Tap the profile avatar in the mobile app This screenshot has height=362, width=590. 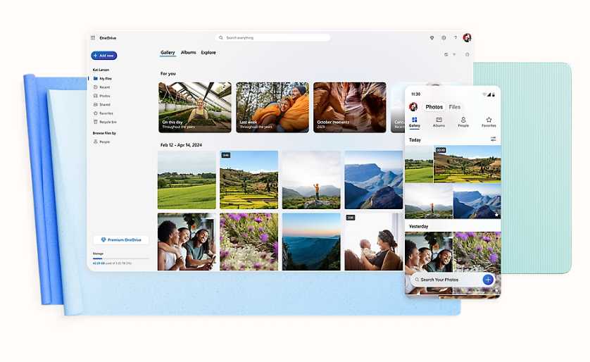(413, 107)
